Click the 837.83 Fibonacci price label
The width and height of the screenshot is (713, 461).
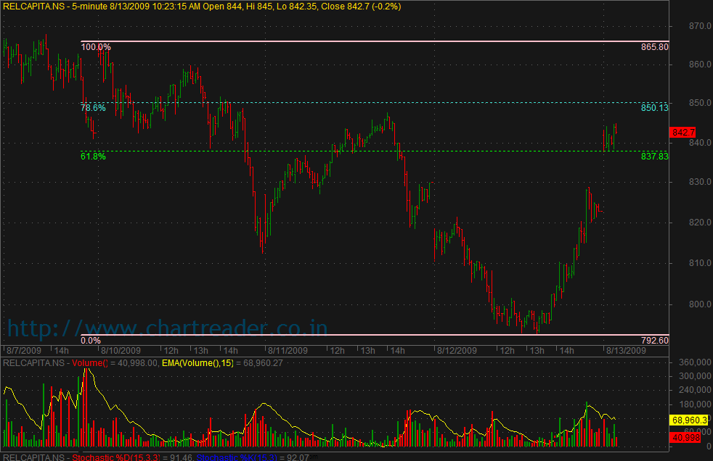tap(654, 156)
